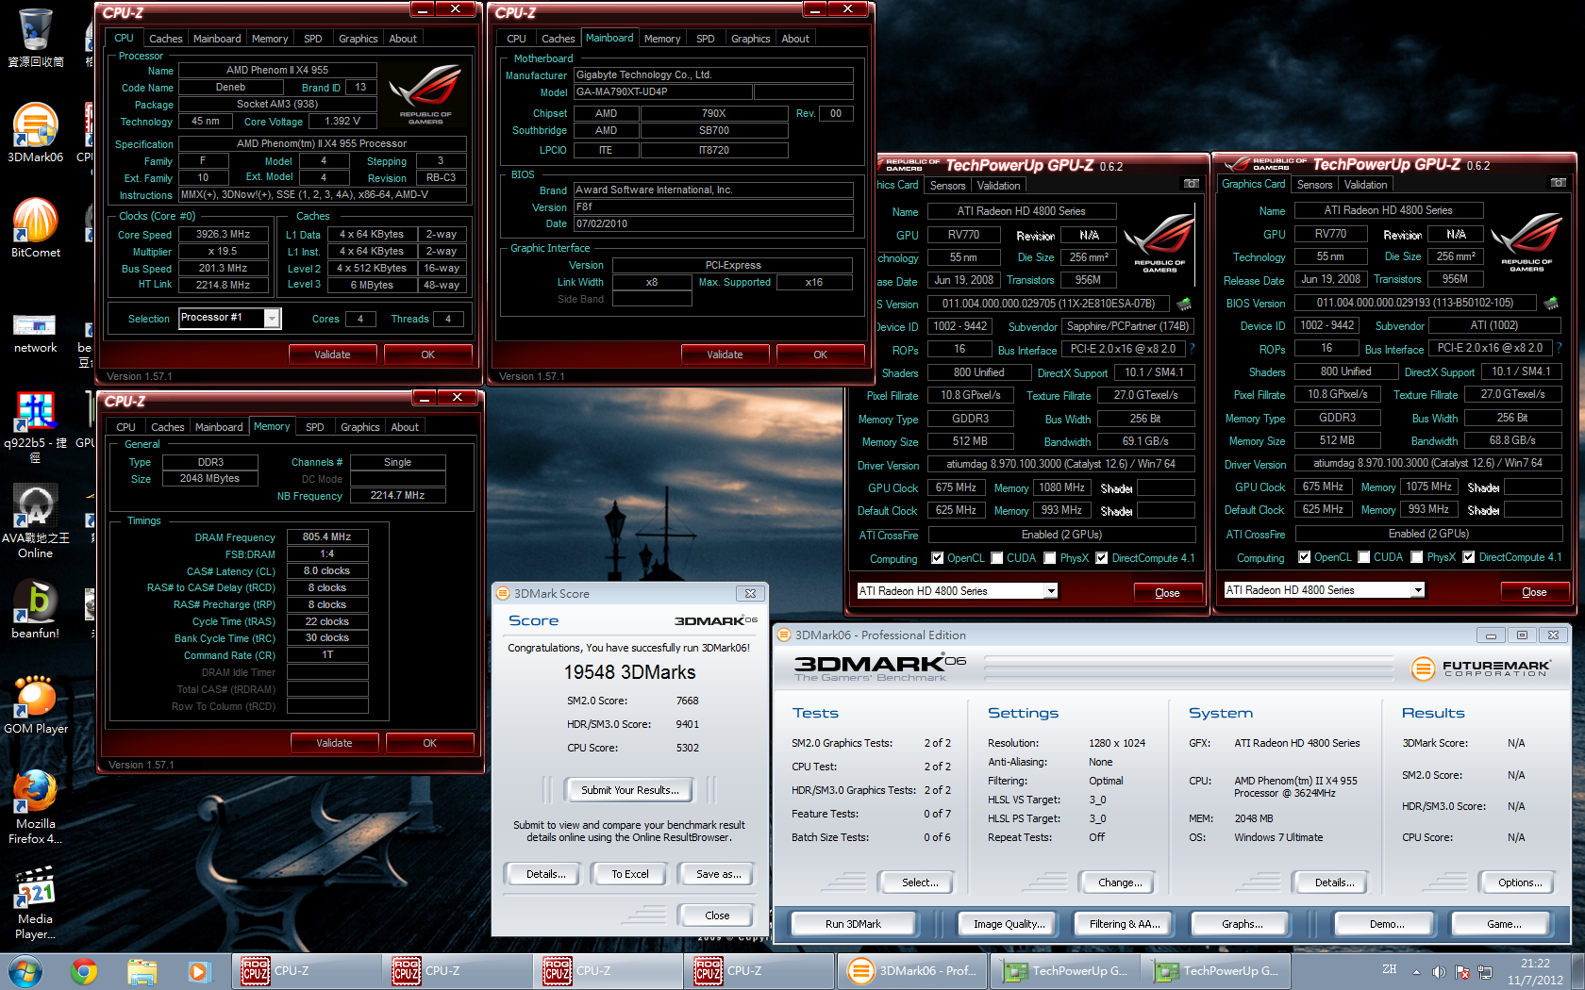
Task: Open the beanfun! desktop shortcut
Action: click(36, 608)
